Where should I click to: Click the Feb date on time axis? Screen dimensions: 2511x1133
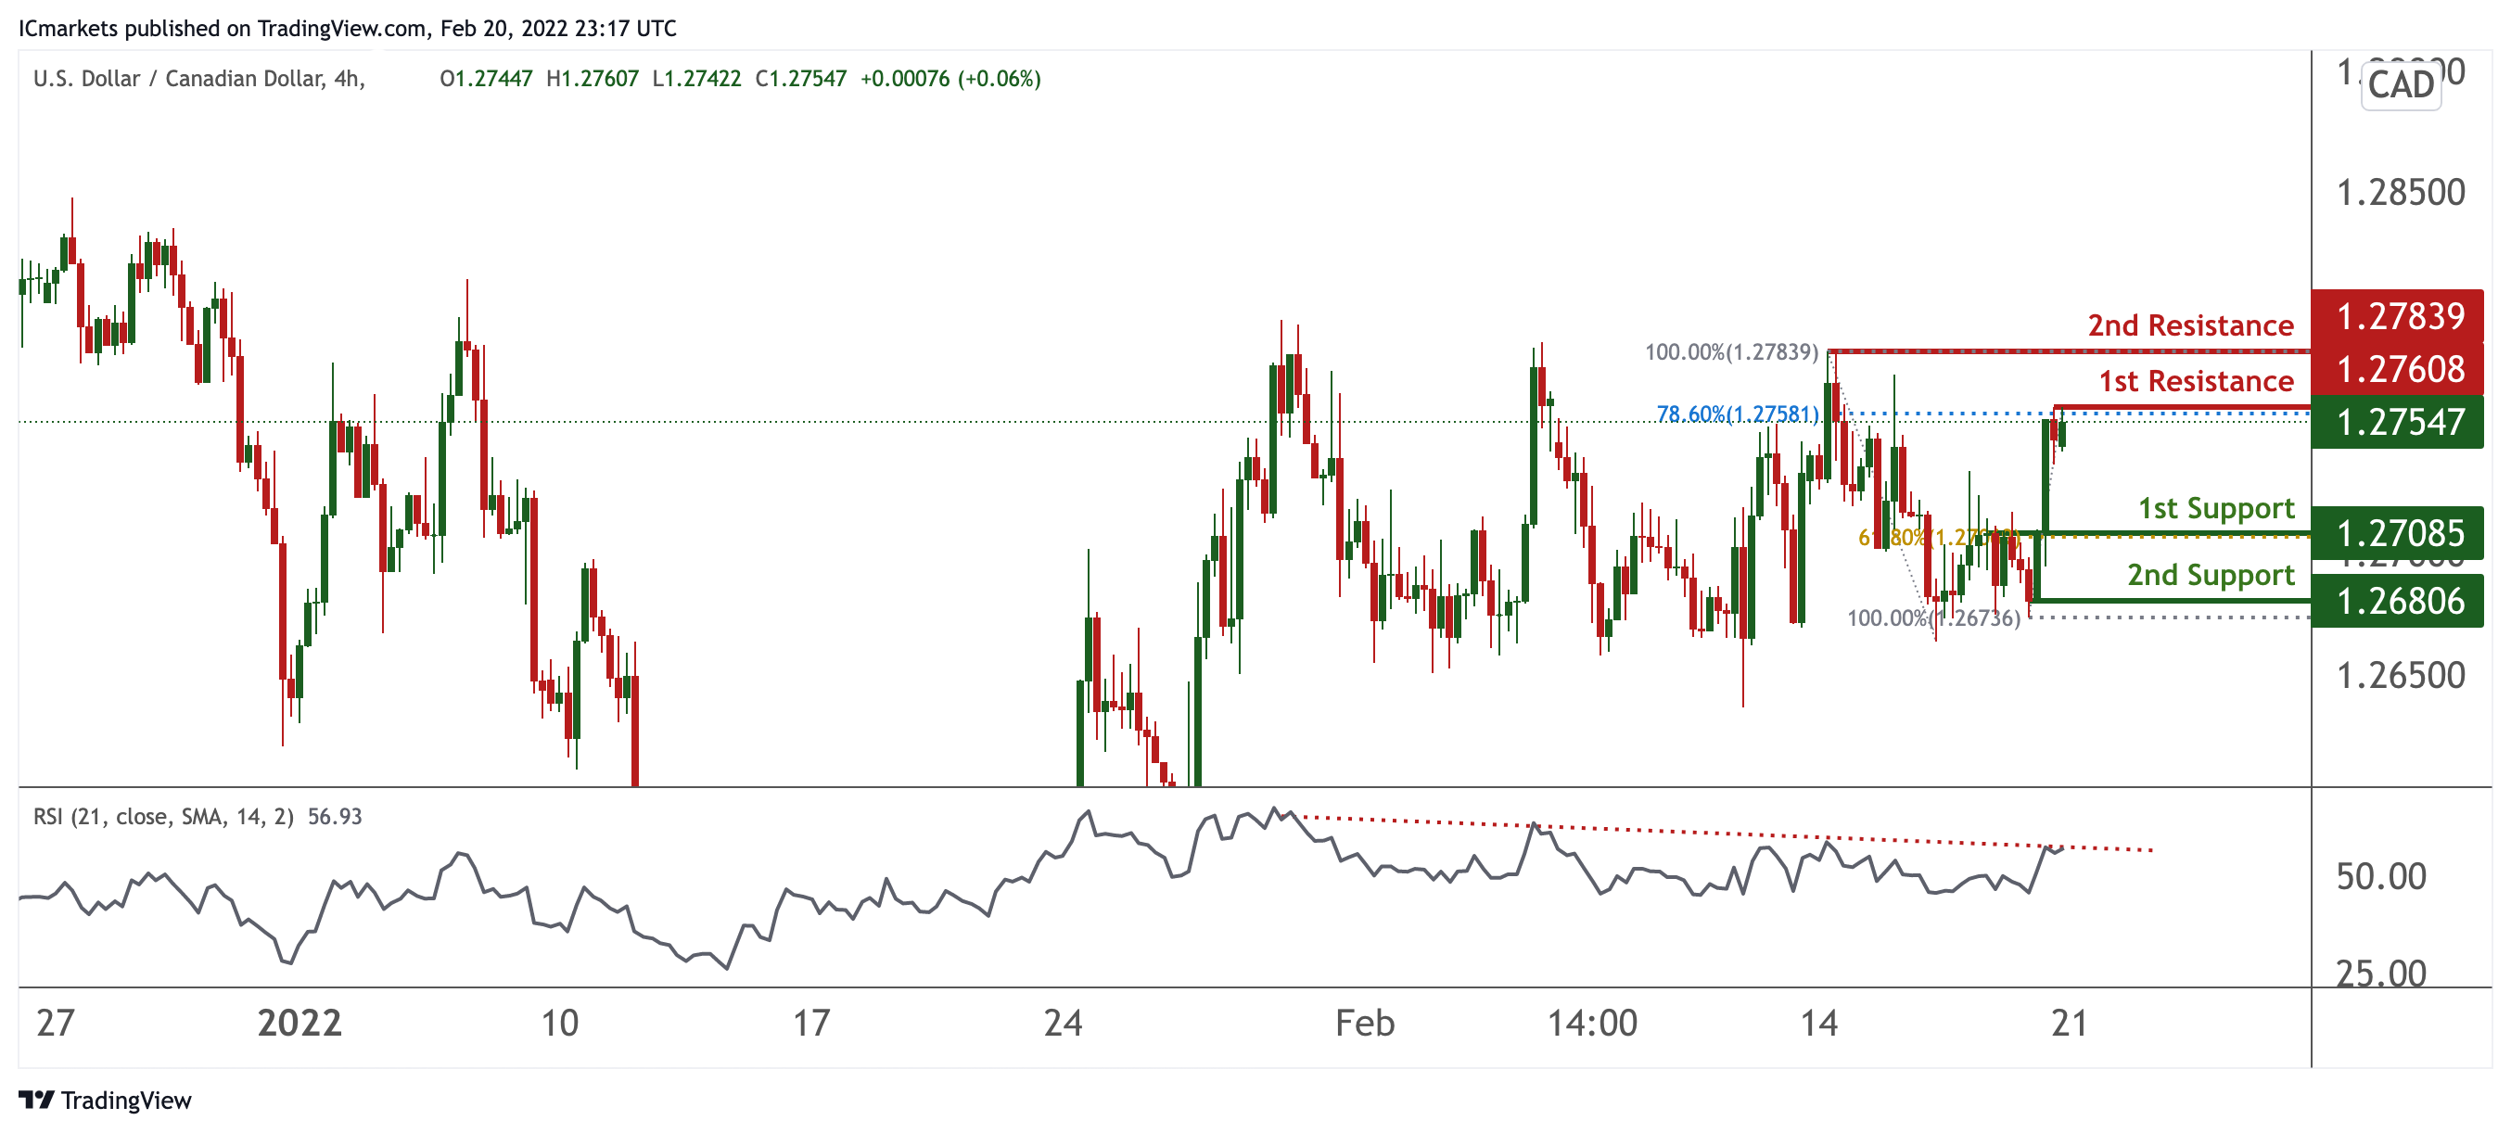point(1364,1023)
